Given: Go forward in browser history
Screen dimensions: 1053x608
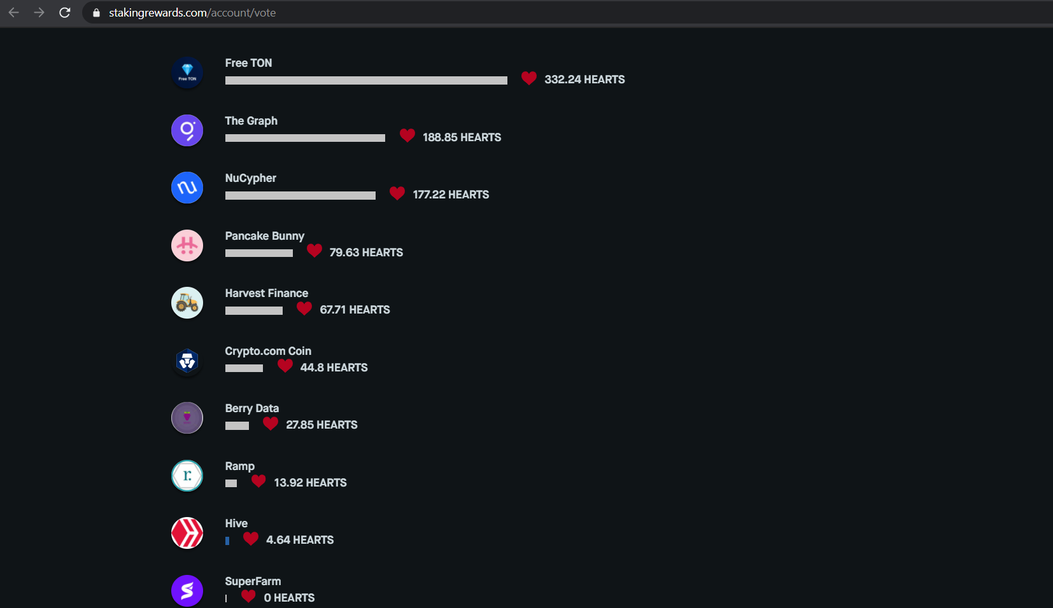Looking at the screenshot, I should pyautogui.click(x=39, y=13).
